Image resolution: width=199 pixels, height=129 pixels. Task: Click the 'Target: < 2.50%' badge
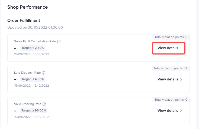[x=33, y=48]
